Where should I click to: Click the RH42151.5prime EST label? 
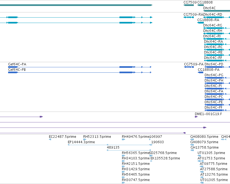click(136, 164)
